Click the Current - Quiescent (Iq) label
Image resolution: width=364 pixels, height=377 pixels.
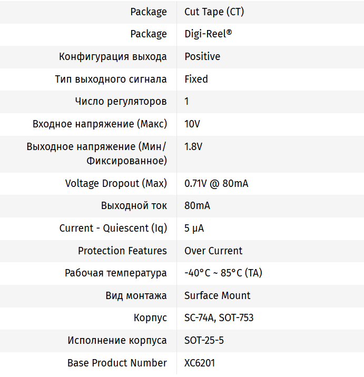[113, 229]
